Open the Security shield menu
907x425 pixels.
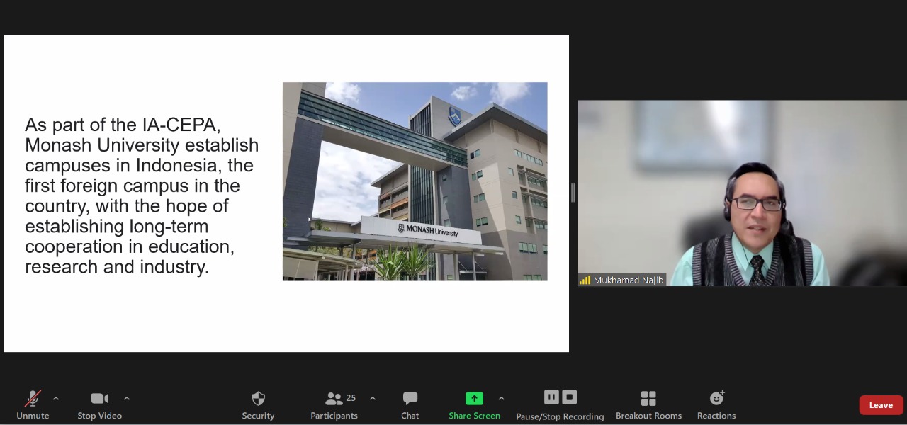tap(258, 404)
